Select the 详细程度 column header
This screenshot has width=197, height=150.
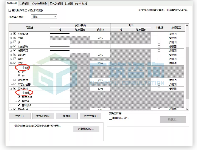tap(176, 27)
